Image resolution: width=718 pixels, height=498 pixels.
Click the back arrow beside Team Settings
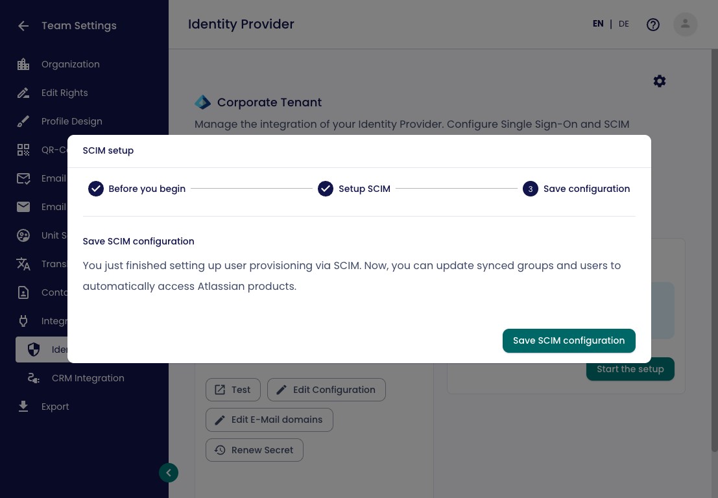click(23, 26)
